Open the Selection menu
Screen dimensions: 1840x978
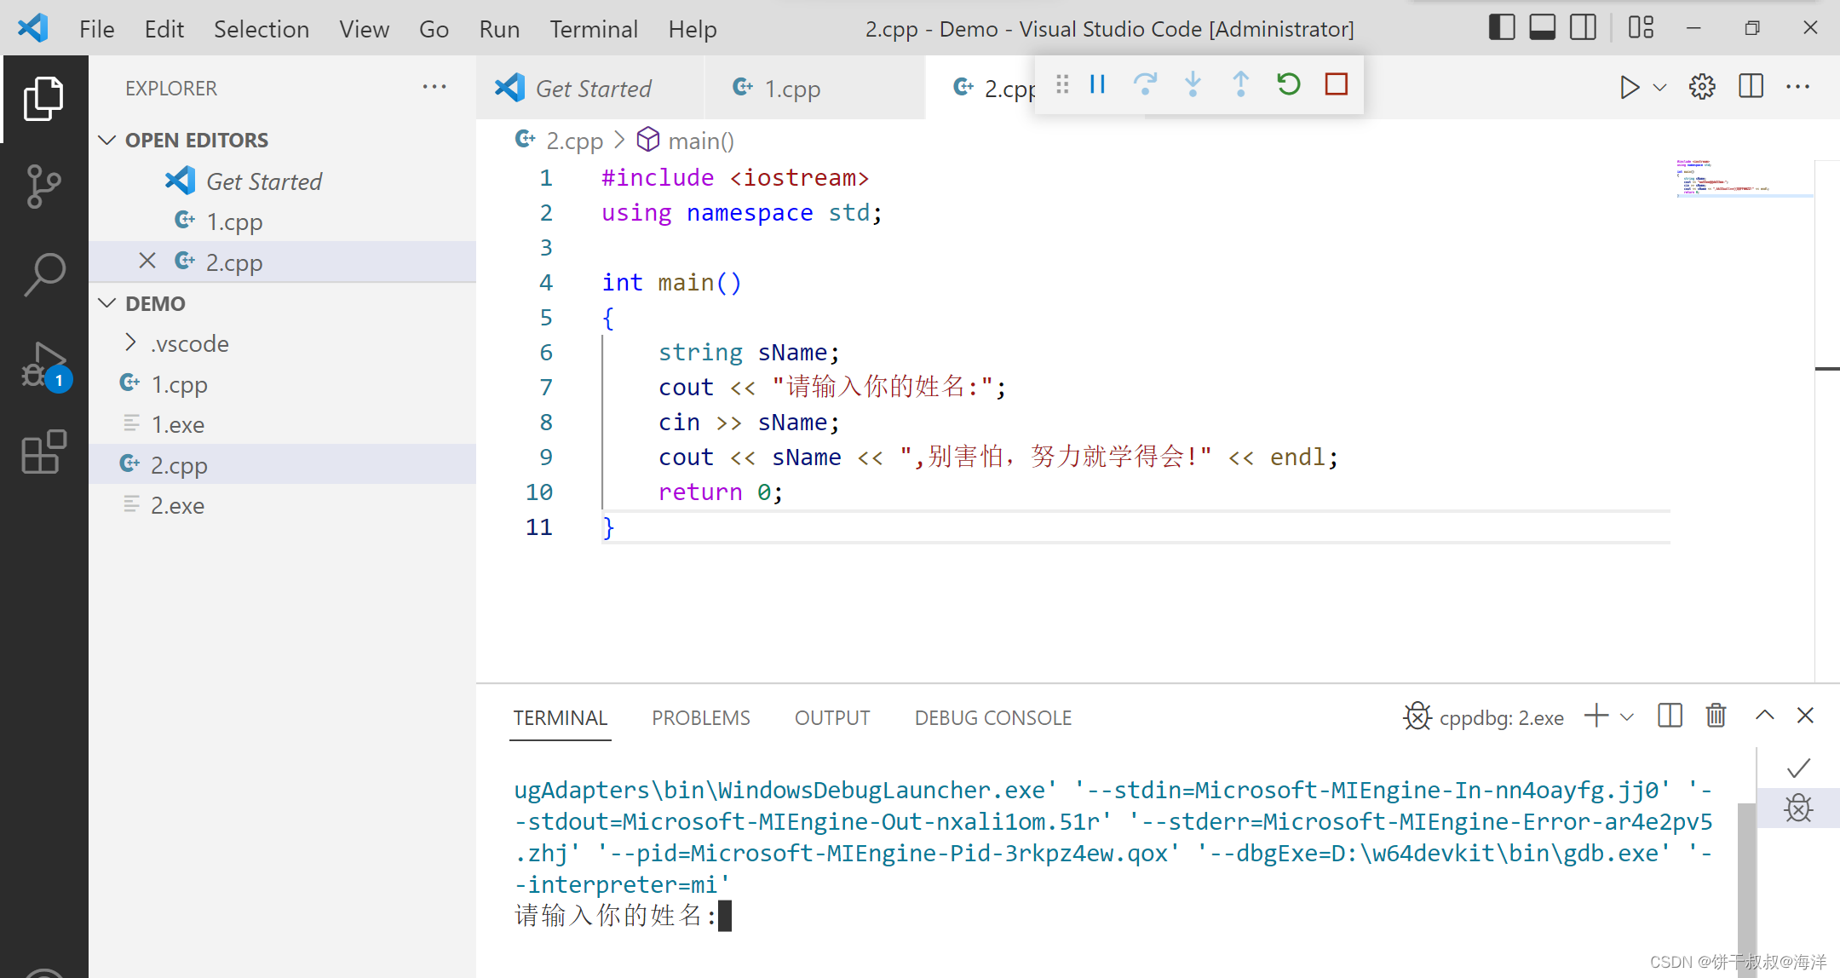[x=262, y=29]
